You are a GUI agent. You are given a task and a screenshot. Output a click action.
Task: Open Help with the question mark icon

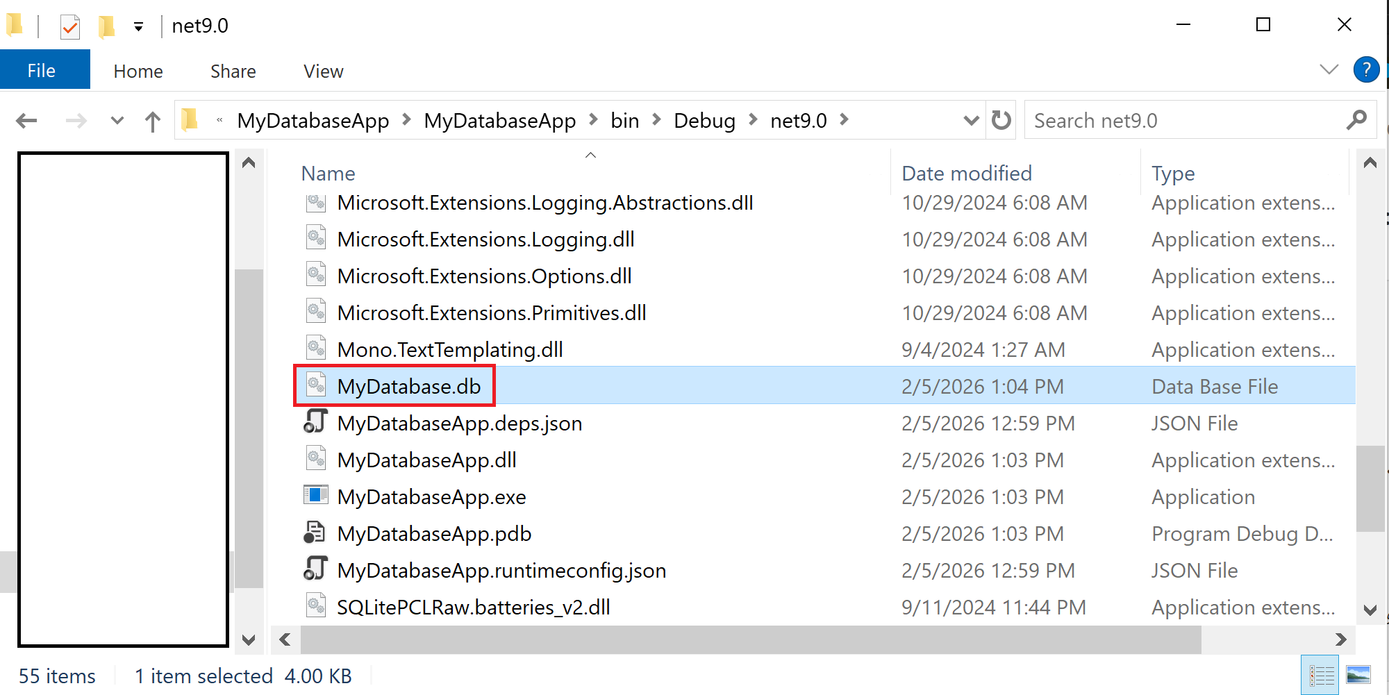pos(1366,70)
